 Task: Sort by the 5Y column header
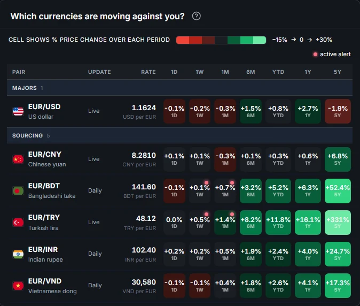(337, 72)
